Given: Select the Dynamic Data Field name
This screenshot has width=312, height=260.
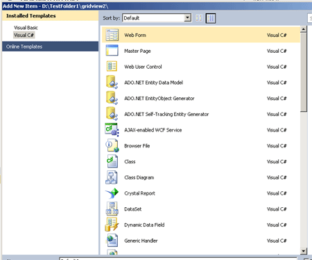Looking at the screenshot, I should [144, 225].
